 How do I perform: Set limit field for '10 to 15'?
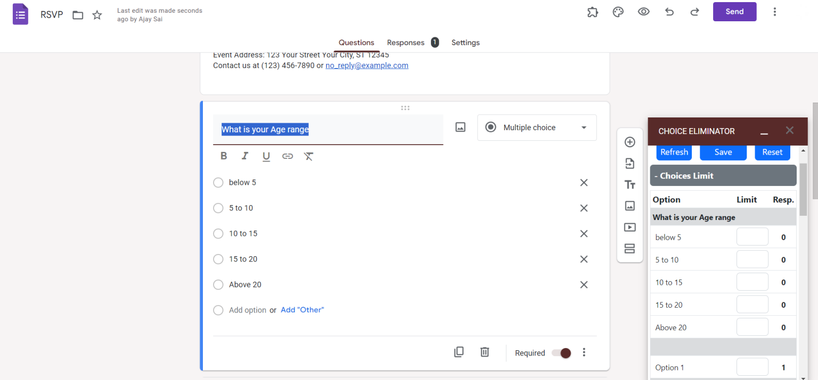(x=752, y=282)
